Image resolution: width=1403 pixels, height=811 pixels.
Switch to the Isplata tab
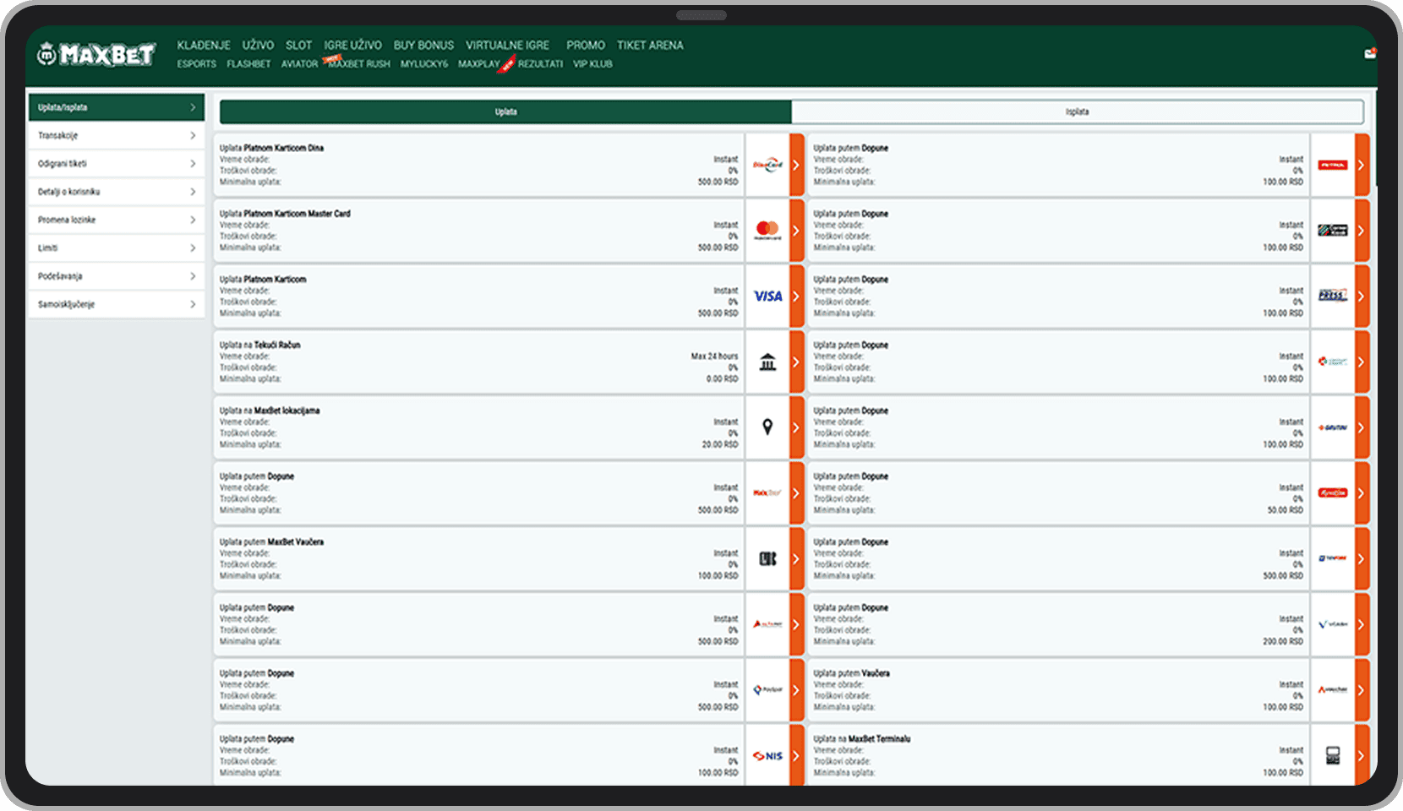pos(1077,112)
